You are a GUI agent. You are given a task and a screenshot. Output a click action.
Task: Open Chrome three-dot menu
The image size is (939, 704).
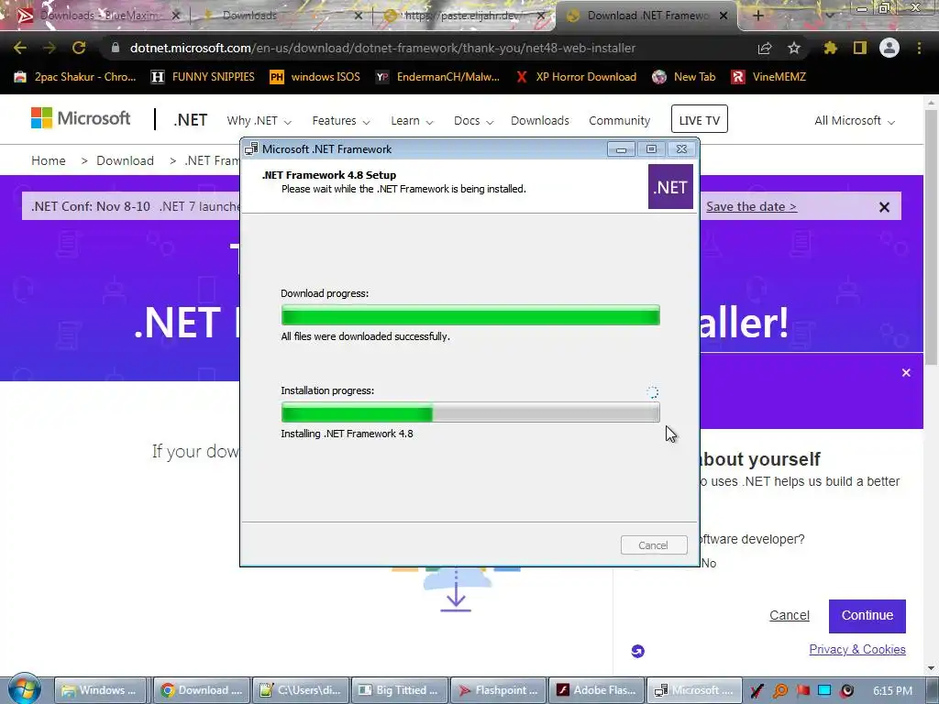919,48
